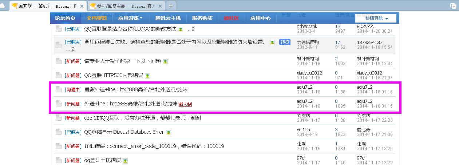The width and height of the screenshot is (459, 165).
Task: Open 应用中心 in navigation bar
Action: [261, 18]
